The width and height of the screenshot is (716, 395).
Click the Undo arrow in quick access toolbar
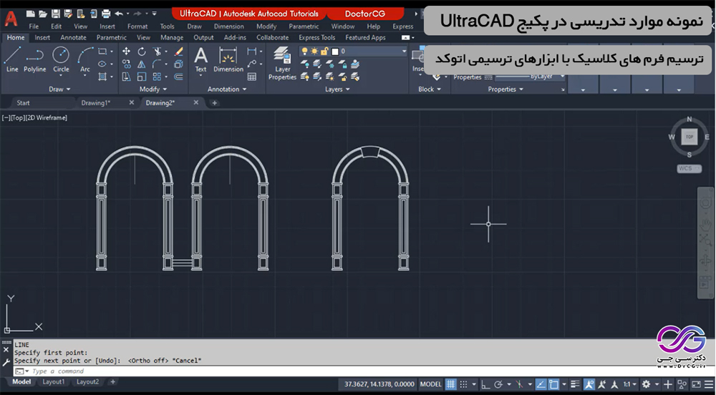coord(119,14)
